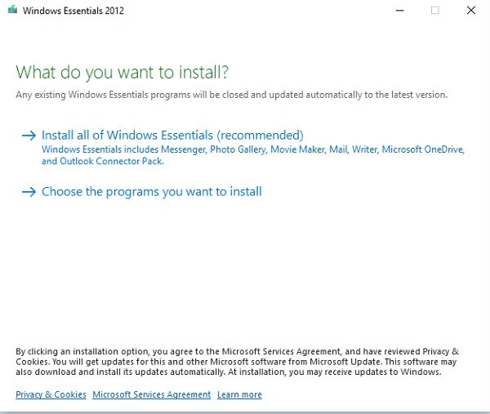490x414 pixels.
Task: Click 'Microsoft OneDrive' in the install description
Action: pyautogui.click(x=423, y=149)
